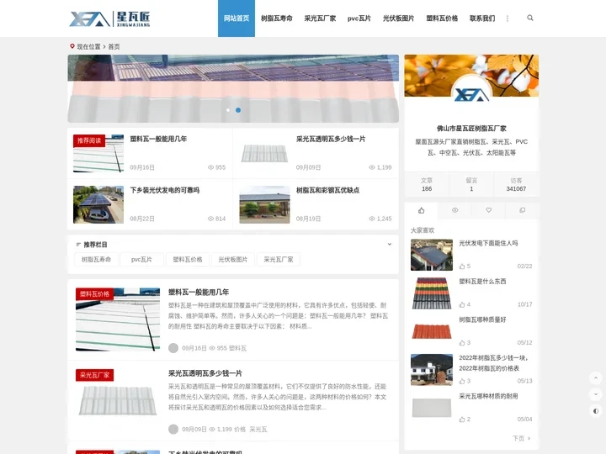Open pvc瓦片 nav item
The image size is (606, 454).
coord(359,18)
